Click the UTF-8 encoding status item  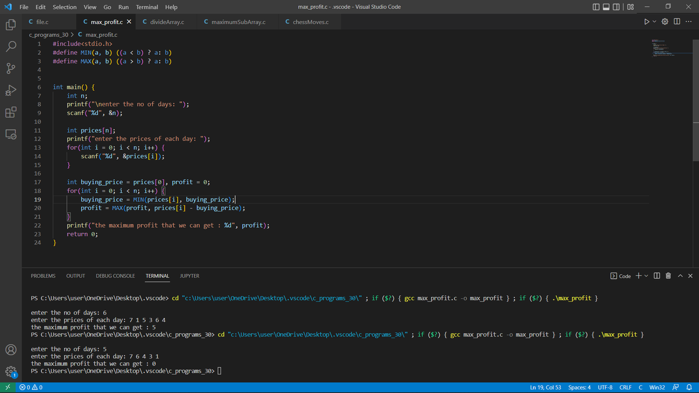tap(605, 387)
